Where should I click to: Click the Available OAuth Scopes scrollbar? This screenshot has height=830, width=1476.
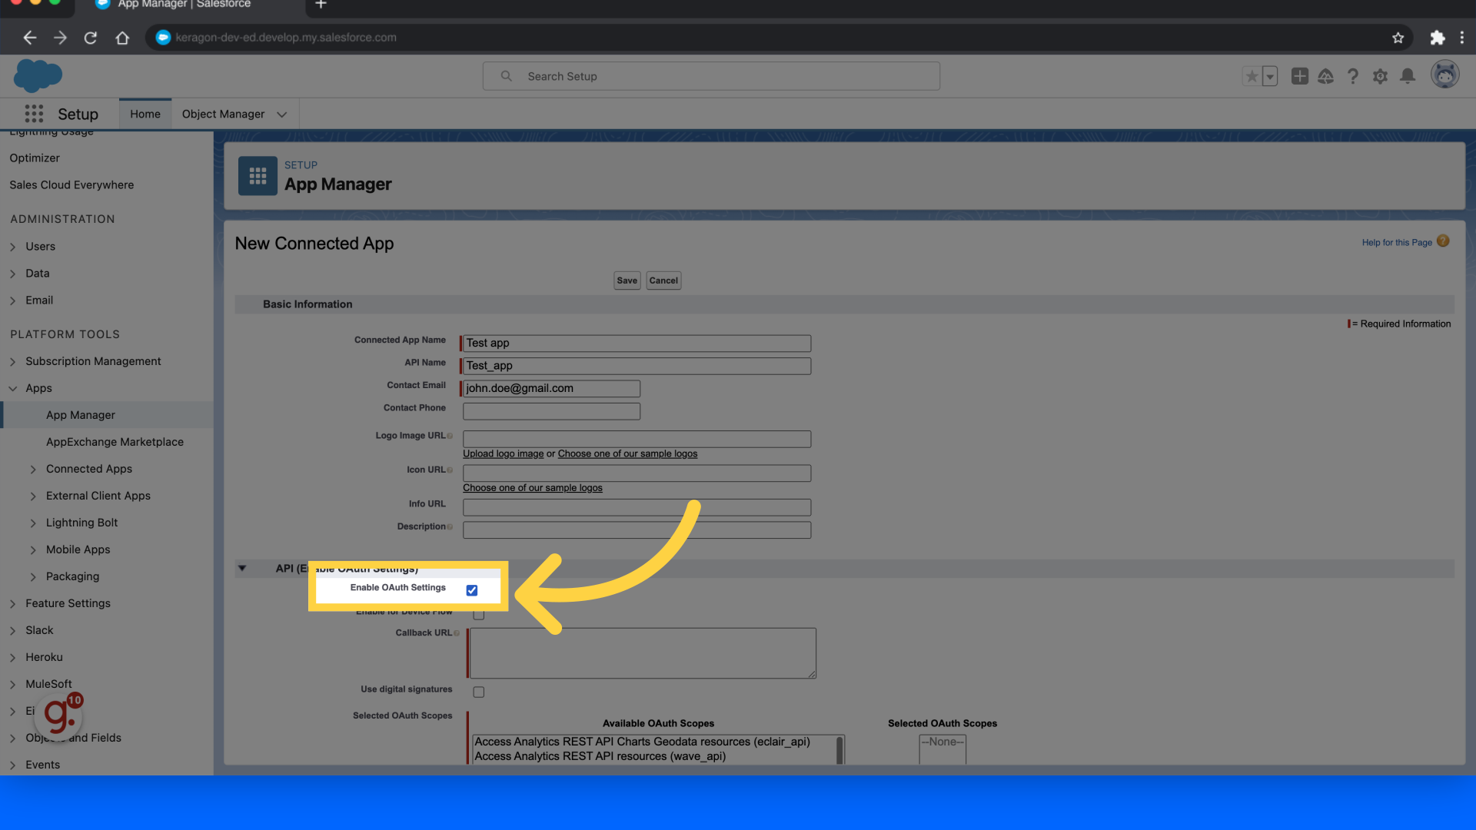[x=839, y=750]
